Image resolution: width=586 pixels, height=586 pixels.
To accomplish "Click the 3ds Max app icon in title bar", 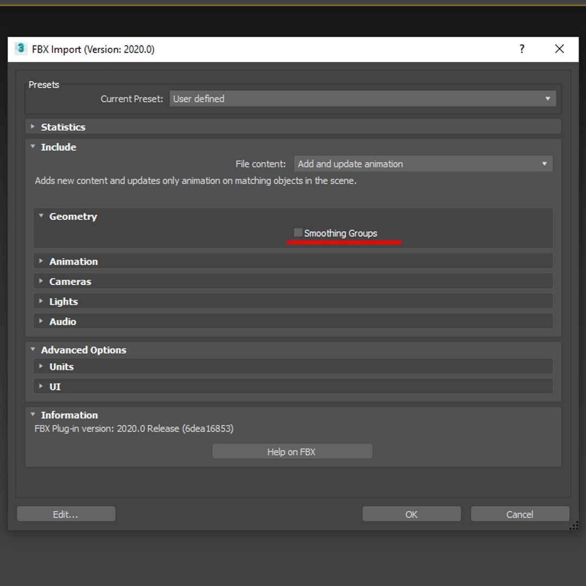I will [21, 49].
